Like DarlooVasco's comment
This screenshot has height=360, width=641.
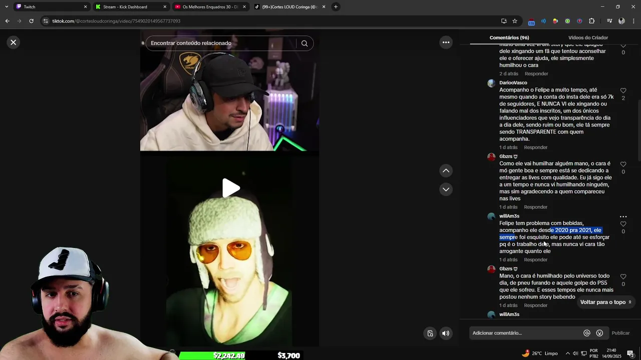coord(623,91)
